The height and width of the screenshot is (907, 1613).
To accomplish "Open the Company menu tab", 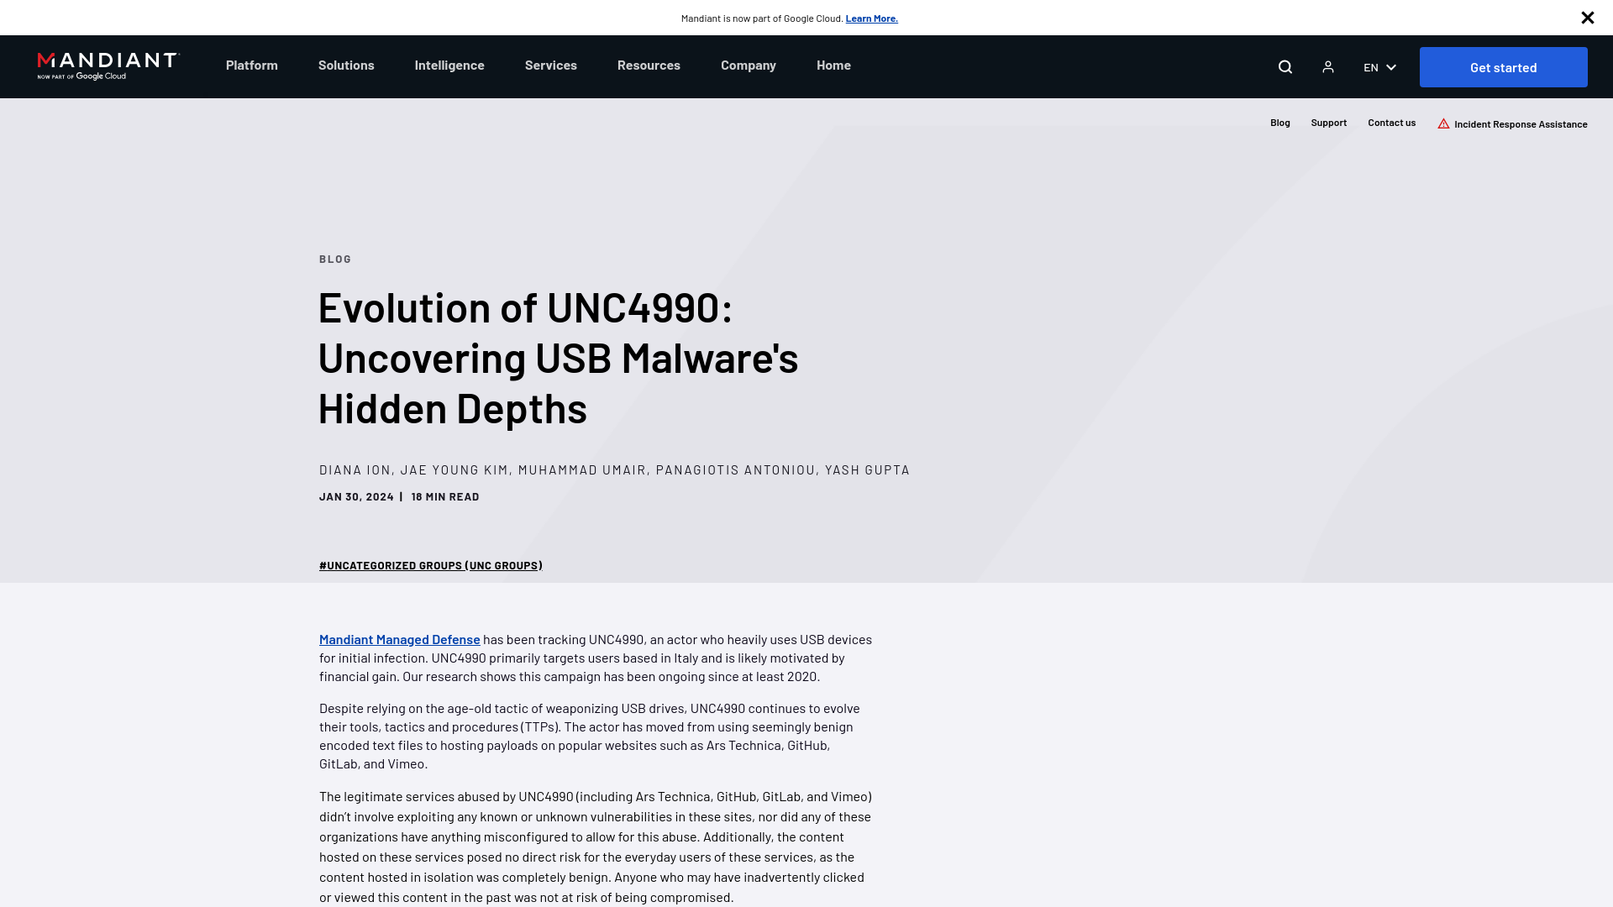I will click(749, 64).
